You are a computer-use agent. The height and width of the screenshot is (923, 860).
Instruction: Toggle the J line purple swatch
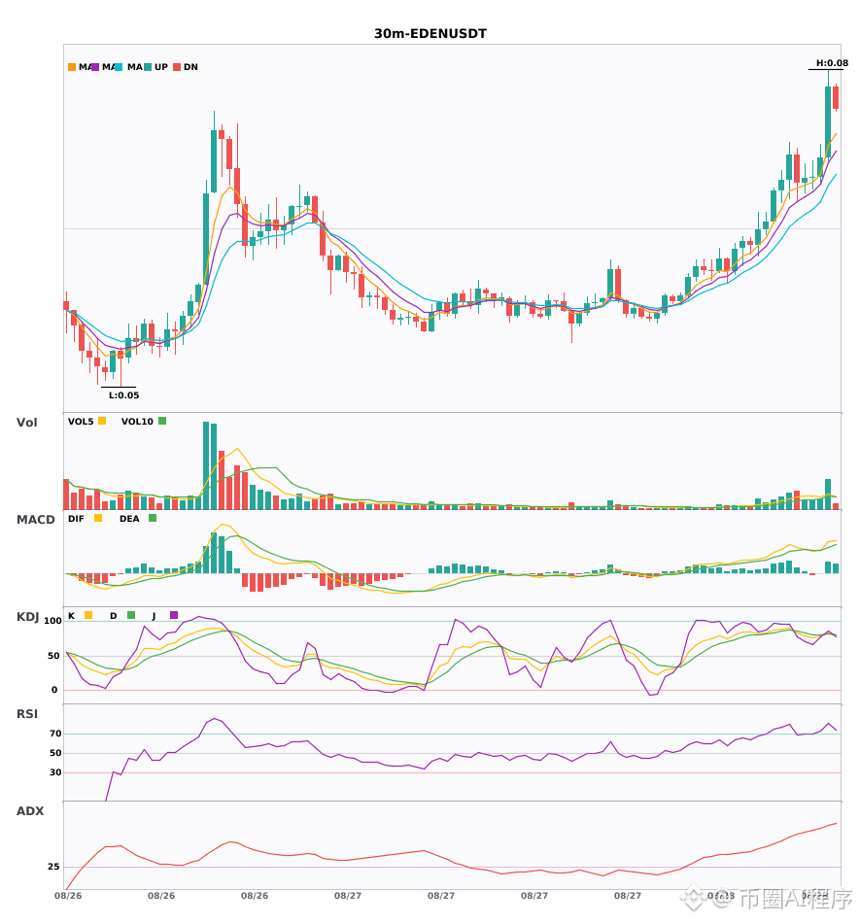174,615
